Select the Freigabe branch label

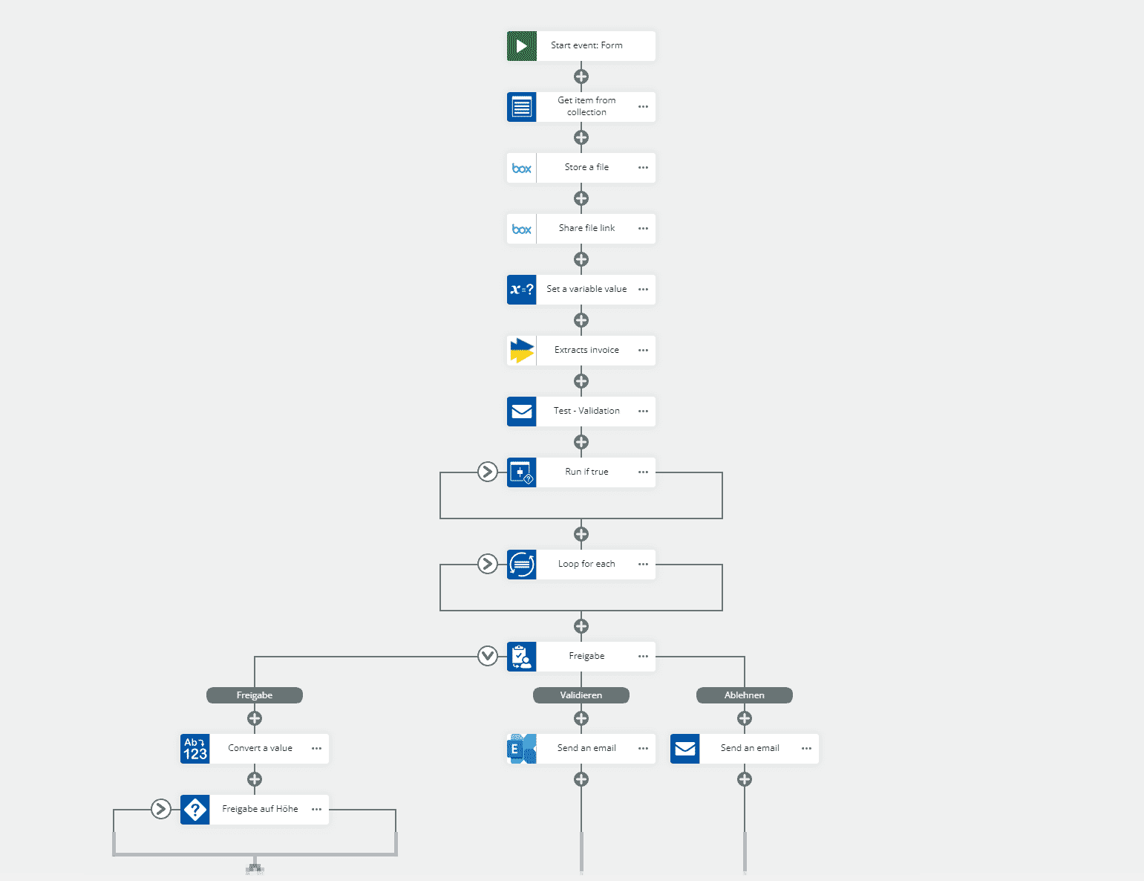tap(255, 695)
